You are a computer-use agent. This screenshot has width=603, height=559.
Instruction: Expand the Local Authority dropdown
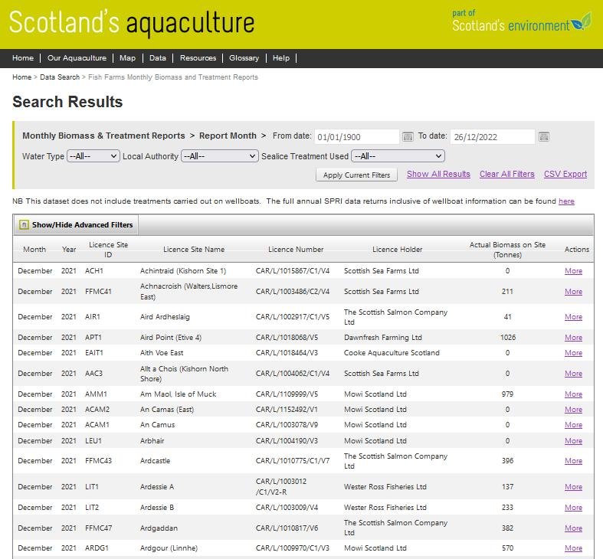(x=220, y=156)
